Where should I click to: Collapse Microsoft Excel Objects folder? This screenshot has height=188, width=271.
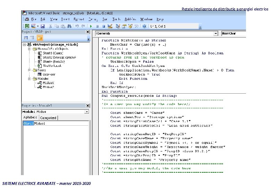click(30, 49)
